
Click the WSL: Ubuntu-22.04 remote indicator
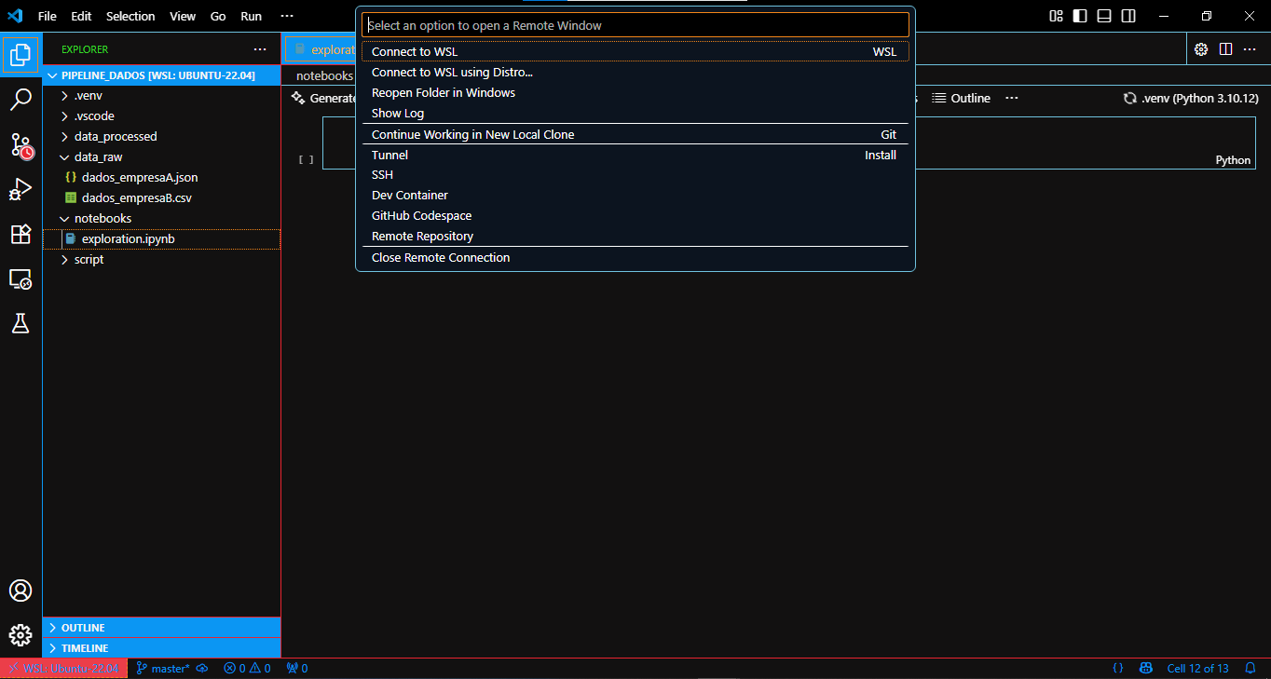pos(63,668)
